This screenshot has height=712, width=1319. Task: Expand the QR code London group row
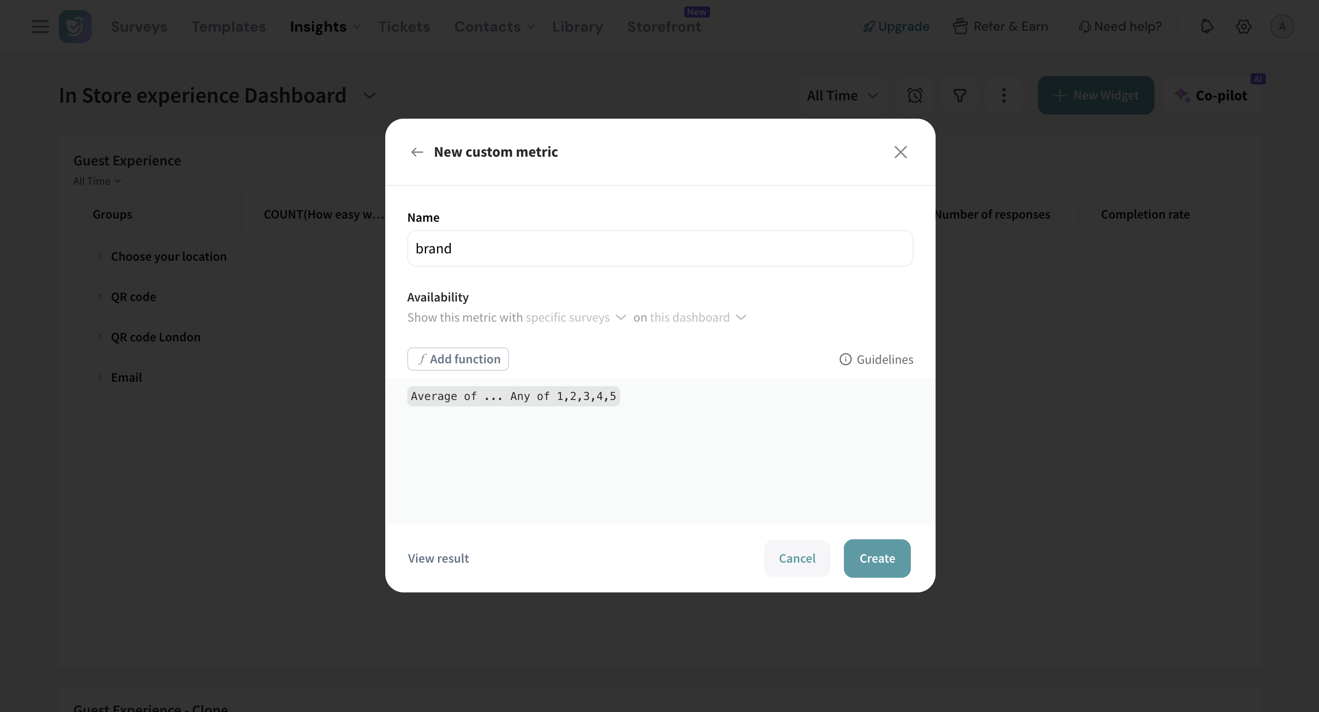click(100, 337)
